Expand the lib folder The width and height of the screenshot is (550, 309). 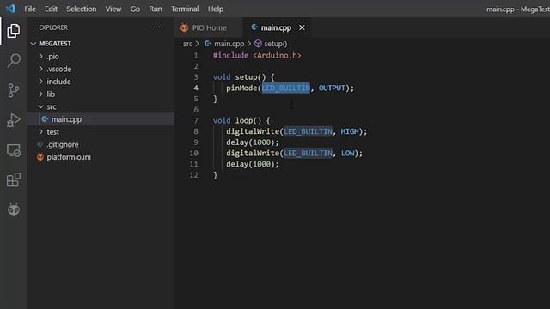pos(40,94)
